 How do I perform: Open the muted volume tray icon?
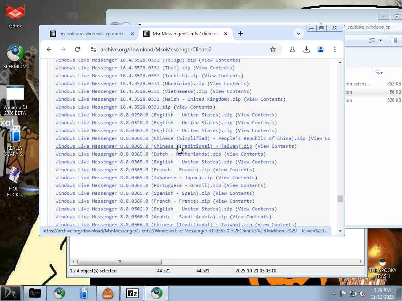coord(362,294)
